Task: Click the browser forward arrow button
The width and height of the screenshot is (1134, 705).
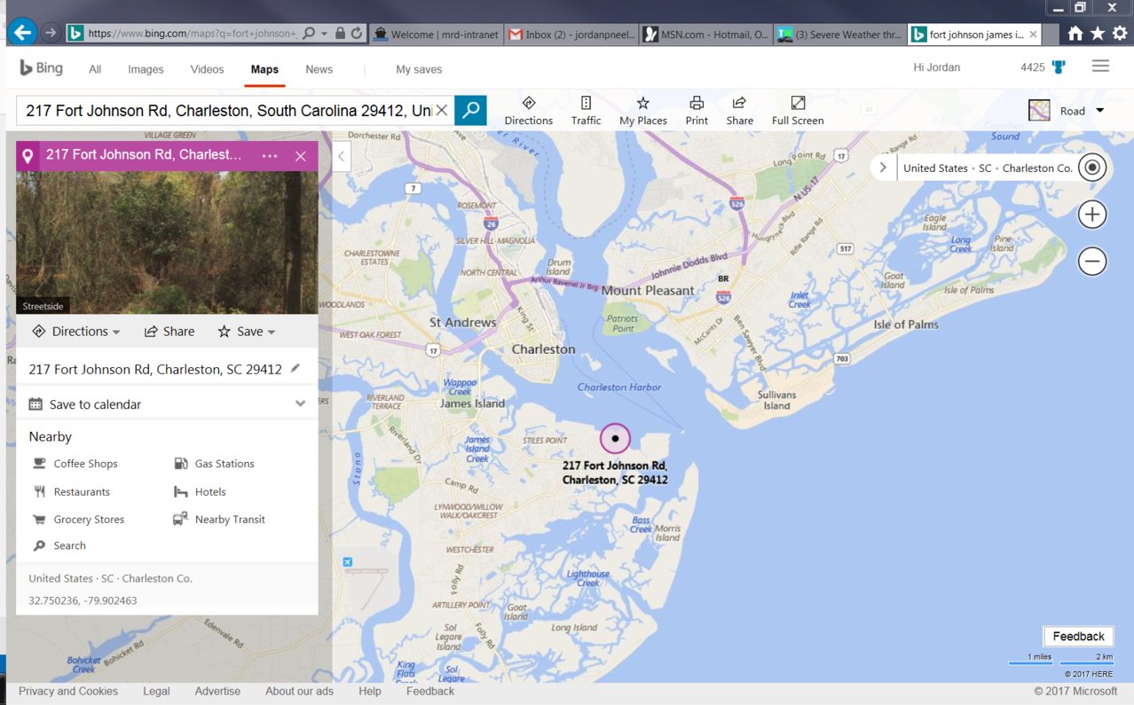Action: tap(51, 34)
